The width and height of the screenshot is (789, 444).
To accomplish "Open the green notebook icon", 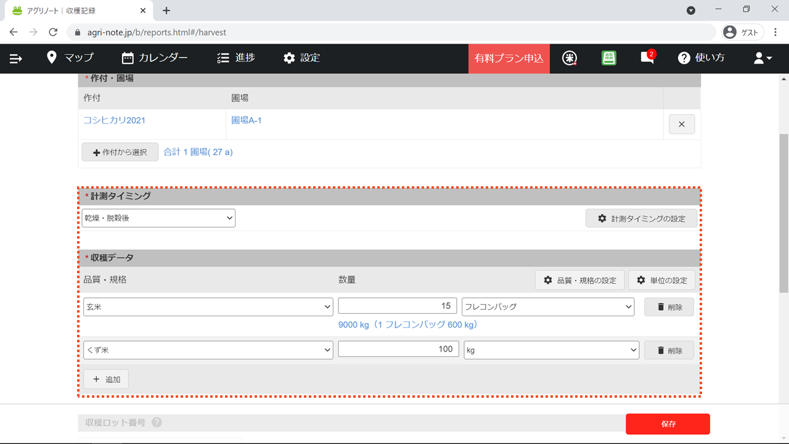I will 609,58.
